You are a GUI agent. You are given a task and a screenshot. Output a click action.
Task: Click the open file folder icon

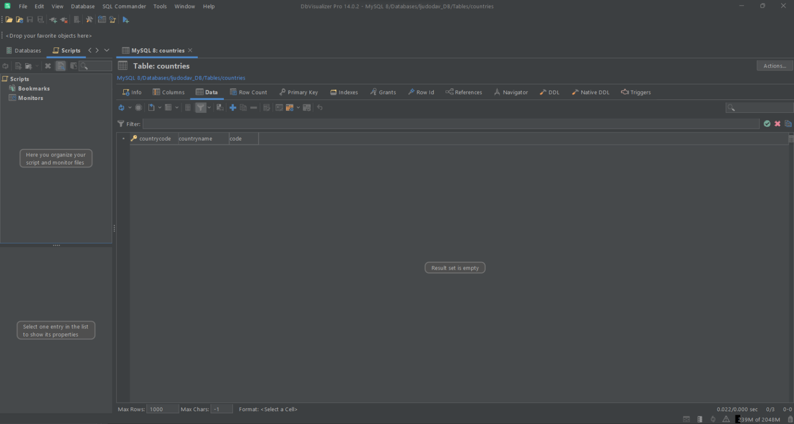[9, 20]
